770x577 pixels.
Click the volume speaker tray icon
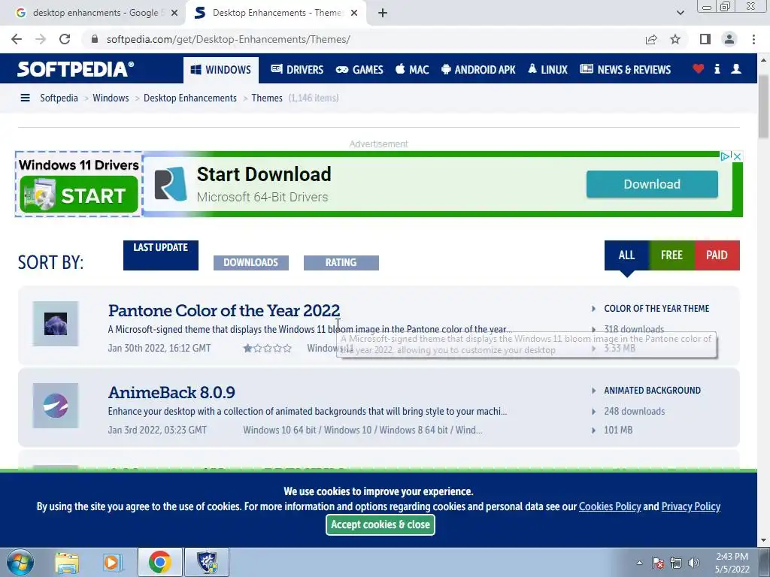pos(693,563)
